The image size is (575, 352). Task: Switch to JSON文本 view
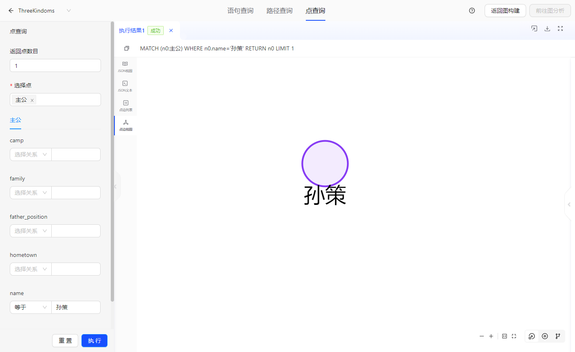pos(125,86)
